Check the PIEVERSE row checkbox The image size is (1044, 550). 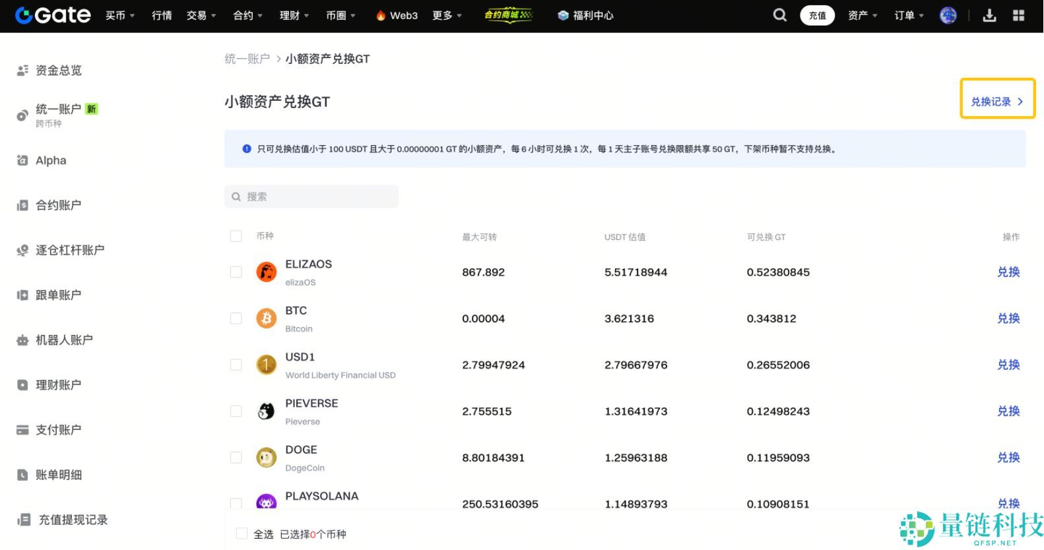236,411
